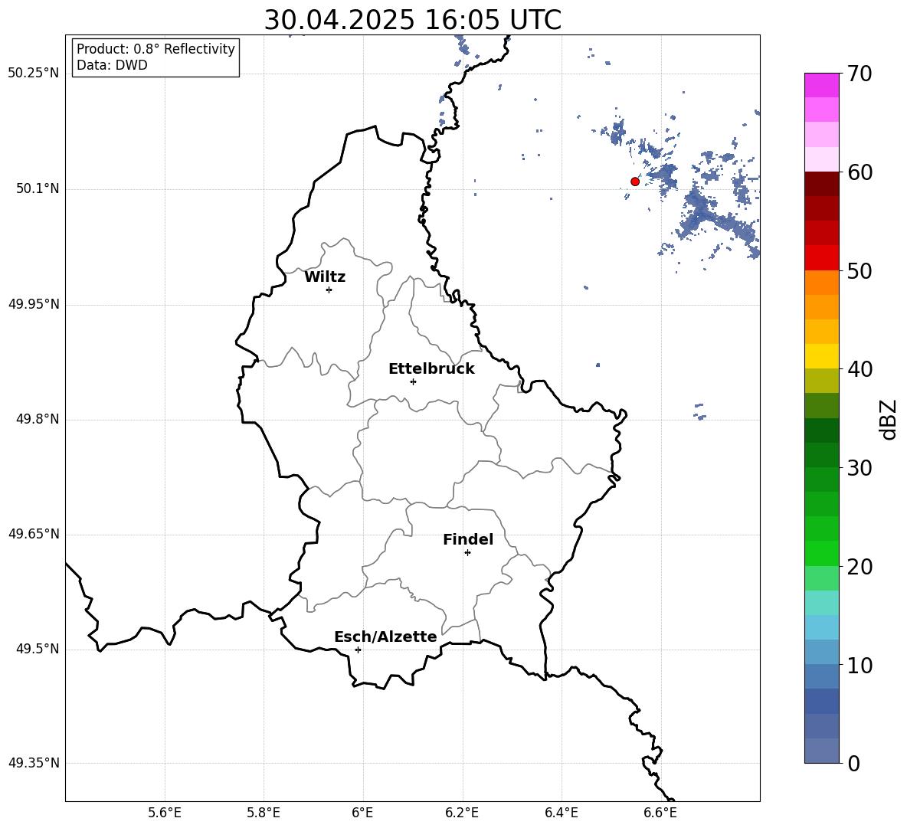Click the 60 tick on the colorbar
The width and height of the screenshot is (907, 828).
point(860,172)
